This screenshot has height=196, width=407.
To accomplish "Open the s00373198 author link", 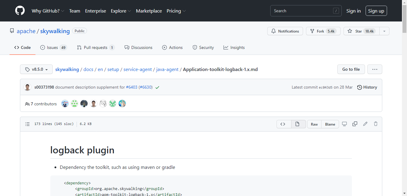I will tap(44, 87).
